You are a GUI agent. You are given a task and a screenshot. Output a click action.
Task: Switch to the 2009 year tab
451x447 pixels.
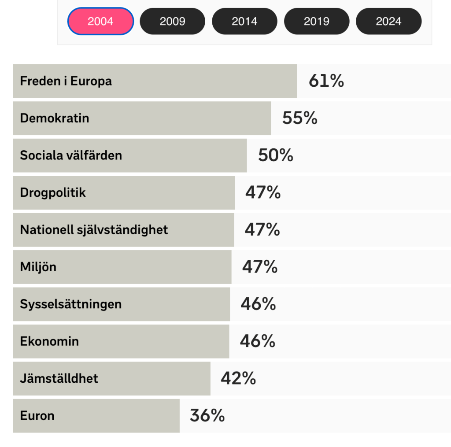[172, 21]
